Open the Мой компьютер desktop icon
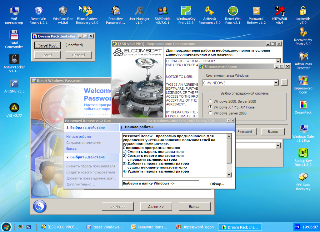This screenshot has width=320, height=232. [14, 15]
